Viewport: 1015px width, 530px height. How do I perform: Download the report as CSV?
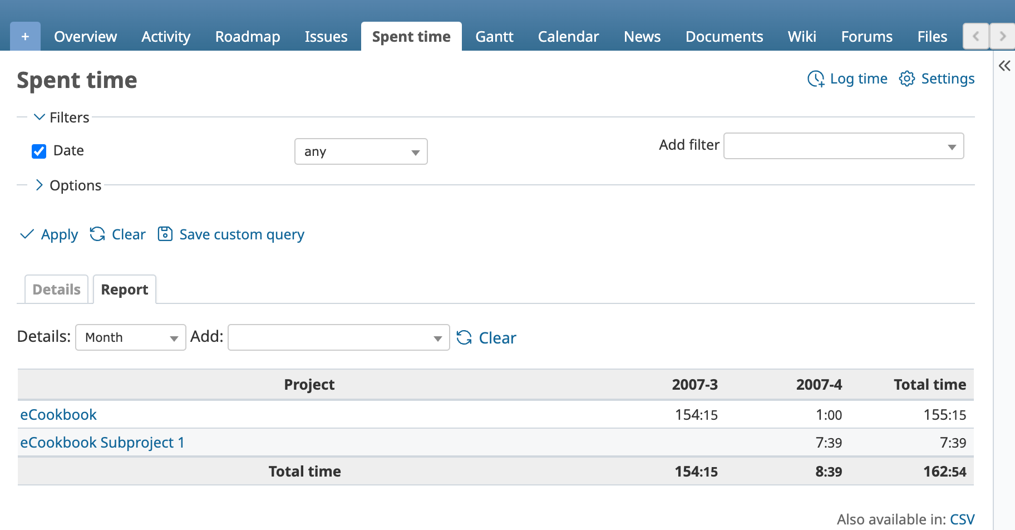tap(962, 519)
